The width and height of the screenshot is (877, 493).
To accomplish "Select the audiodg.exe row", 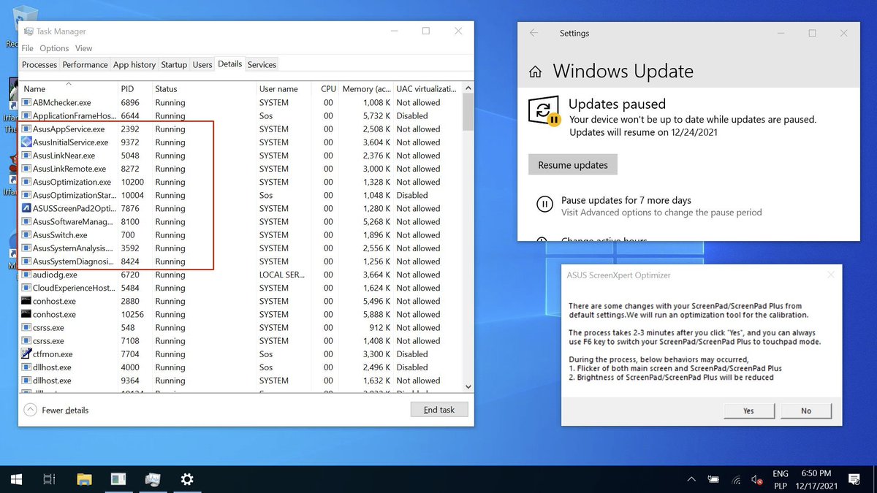I will 240,275.
